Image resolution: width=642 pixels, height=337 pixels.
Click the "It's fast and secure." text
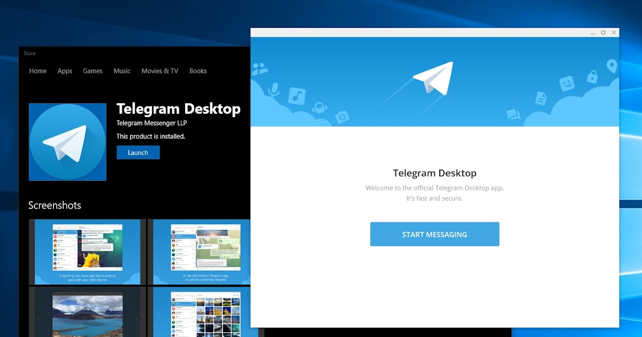(x=434, y=198)
